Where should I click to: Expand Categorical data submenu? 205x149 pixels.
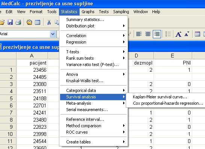click(94, 90)
